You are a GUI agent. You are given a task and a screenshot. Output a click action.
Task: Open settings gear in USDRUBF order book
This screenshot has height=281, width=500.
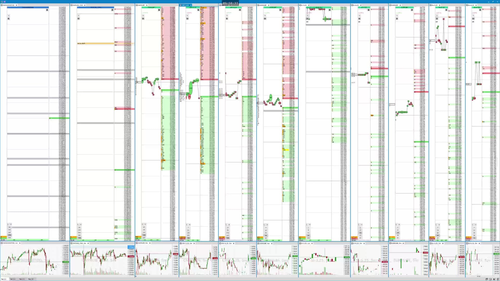pos(280,10)
